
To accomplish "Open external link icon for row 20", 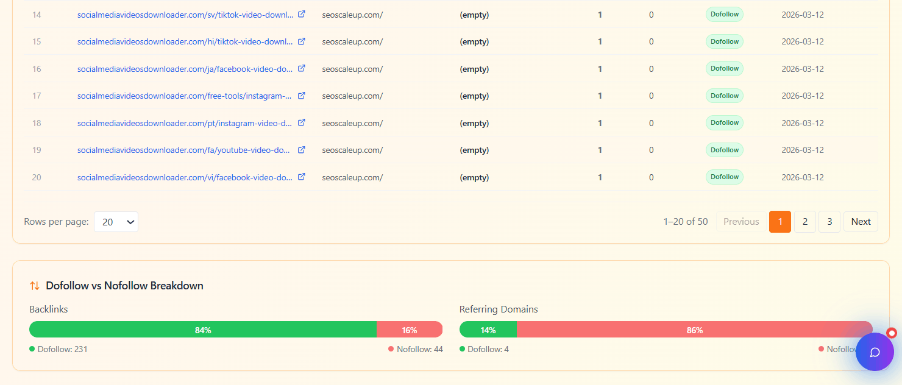I will click(301, 177).
